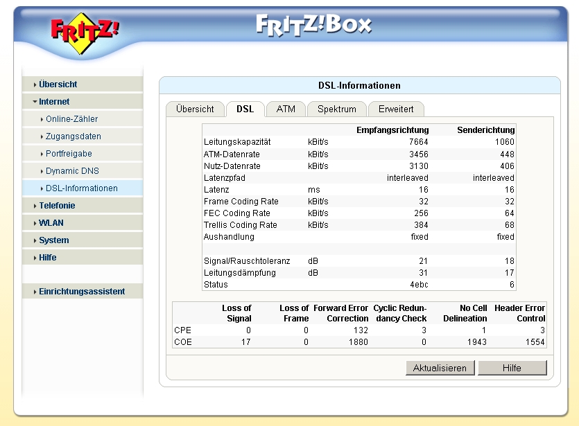Click the Cyclic Redundancy Check header
The height and width of the screenshot is (426, 579).
400,313
